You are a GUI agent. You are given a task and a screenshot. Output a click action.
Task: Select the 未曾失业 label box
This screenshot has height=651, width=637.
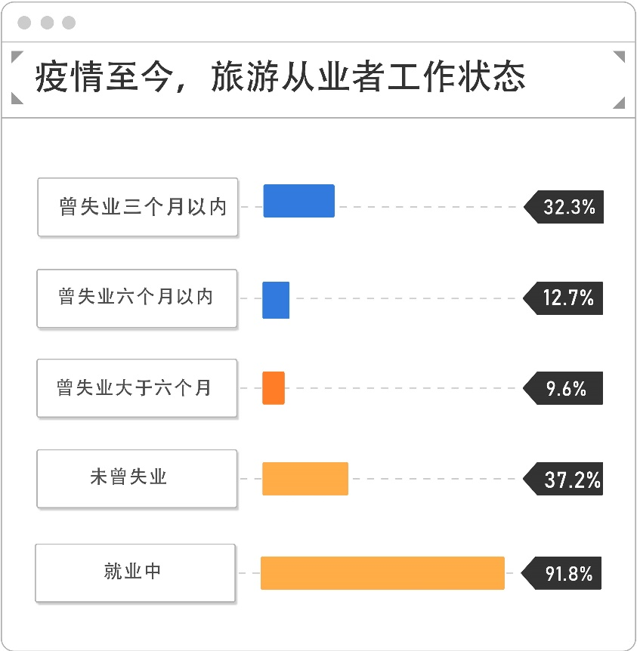137,478
